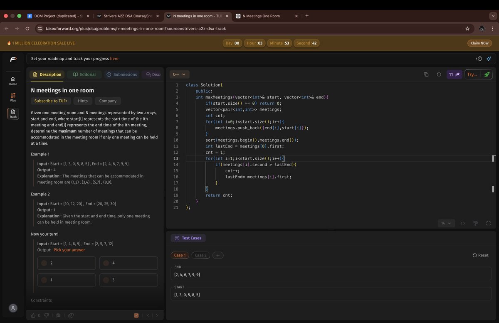Click the 11 shooting star badge
Screen dimensions: 499x323
(454, 74)
